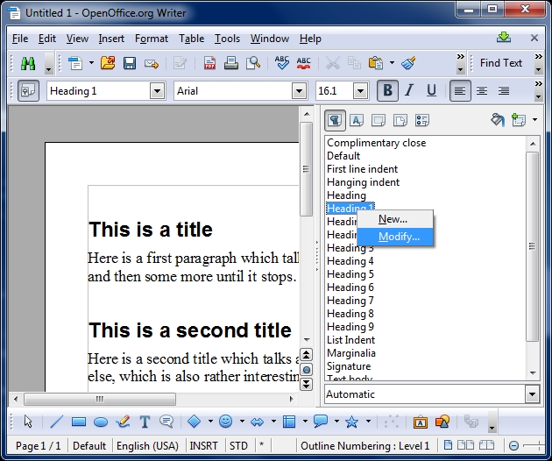
Task: Choose Modify... from context menu
Action: click(x=395, y=237)
